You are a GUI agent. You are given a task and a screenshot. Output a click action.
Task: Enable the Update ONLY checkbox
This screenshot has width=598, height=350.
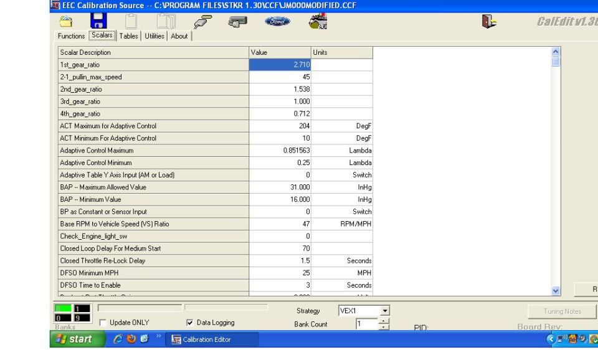[103, 323]
